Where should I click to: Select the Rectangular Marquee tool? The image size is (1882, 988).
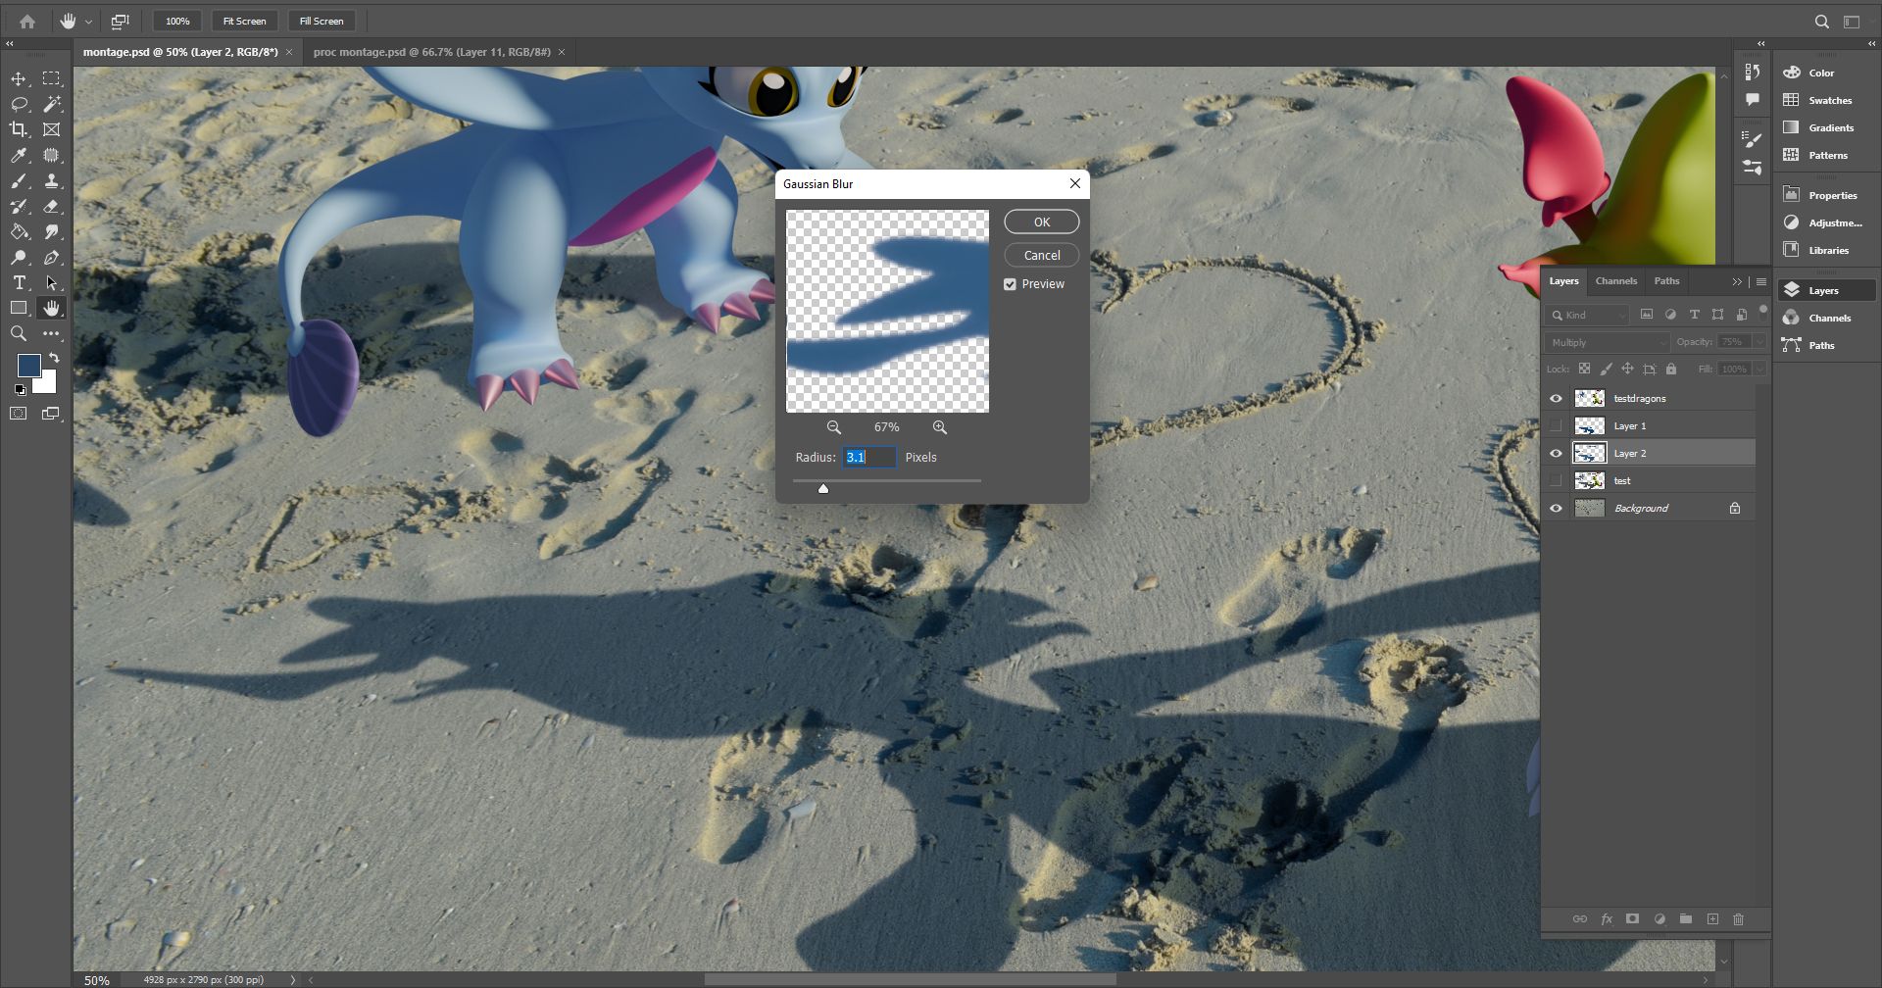click(51, 78)
